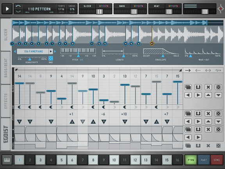
Task: Toggle step 8 in the sequencer
Action: point(93,160)
